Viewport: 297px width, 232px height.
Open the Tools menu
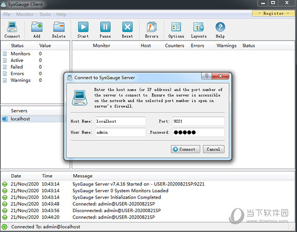tap(45, 14)
